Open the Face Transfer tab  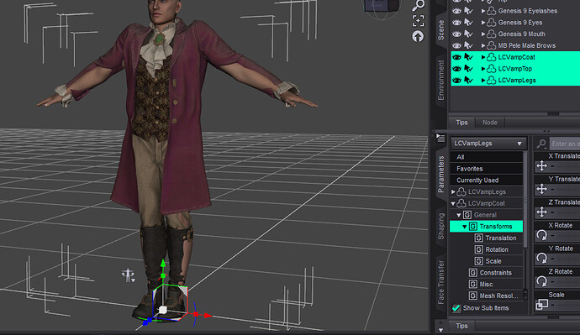[x=441, y=282]
